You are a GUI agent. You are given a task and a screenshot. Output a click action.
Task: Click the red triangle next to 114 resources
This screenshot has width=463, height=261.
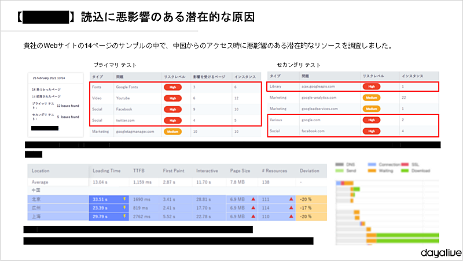pyautogui.click(x=291, y=208)
